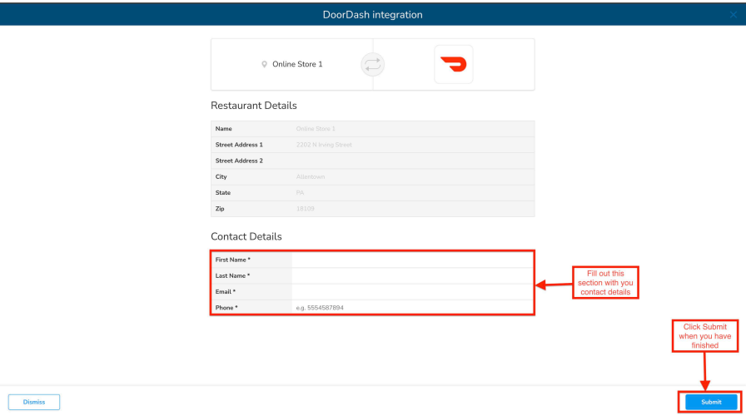
Task: Click the sync arrows icon between store and DoorDash
Action: click(x=372, y=64)
